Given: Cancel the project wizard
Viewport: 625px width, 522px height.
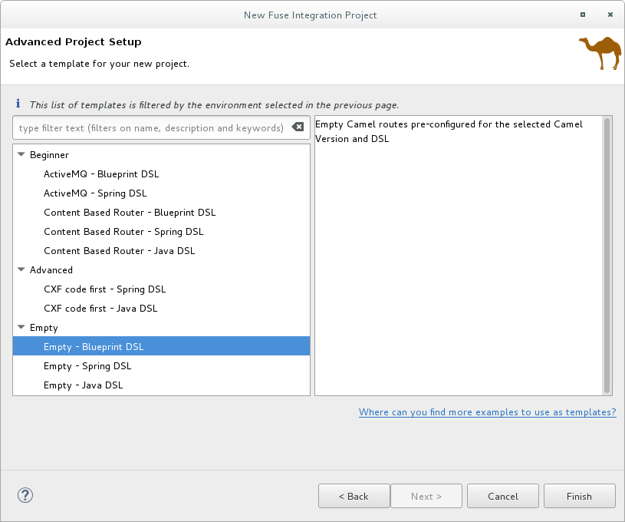Looking at the screenshot, I should [x=502, y=496].
